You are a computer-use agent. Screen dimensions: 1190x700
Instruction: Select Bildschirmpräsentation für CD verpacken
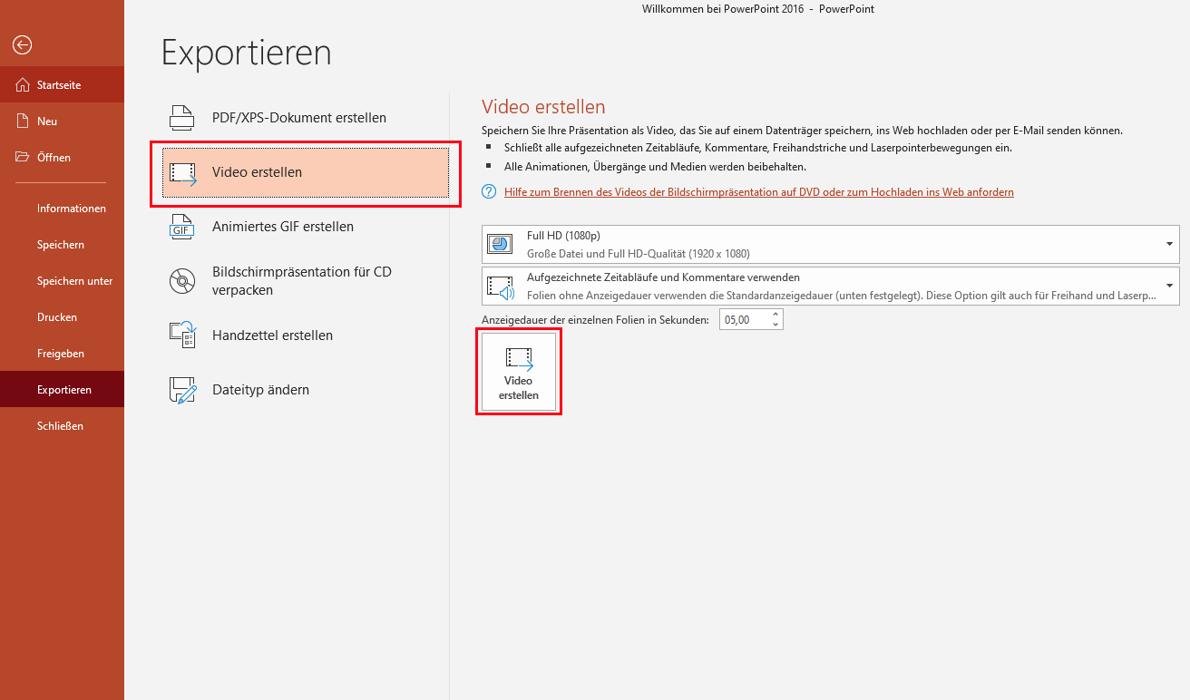click(x=305, y=281)
